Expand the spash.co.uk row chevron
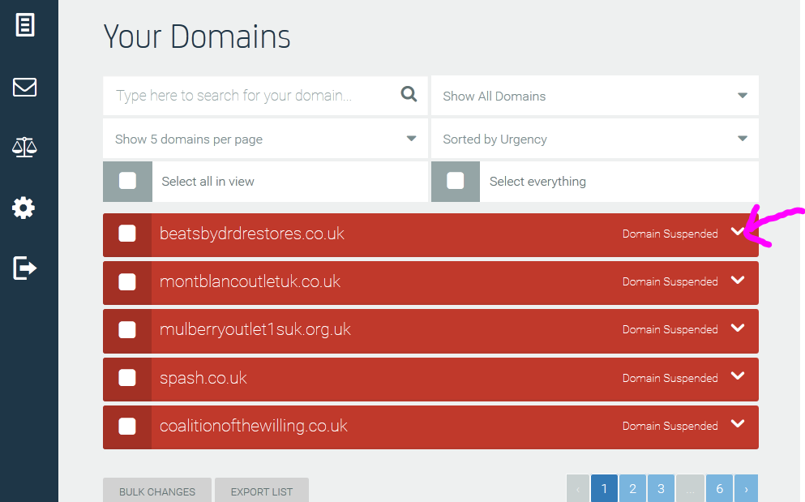The height and width of the screenshot is (502, 805). [738, 375]
